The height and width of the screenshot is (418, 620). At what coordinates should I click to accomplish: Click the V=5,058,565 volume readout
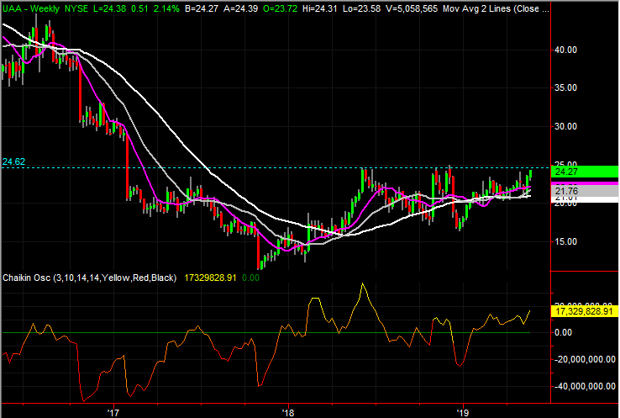click(411, 9)
